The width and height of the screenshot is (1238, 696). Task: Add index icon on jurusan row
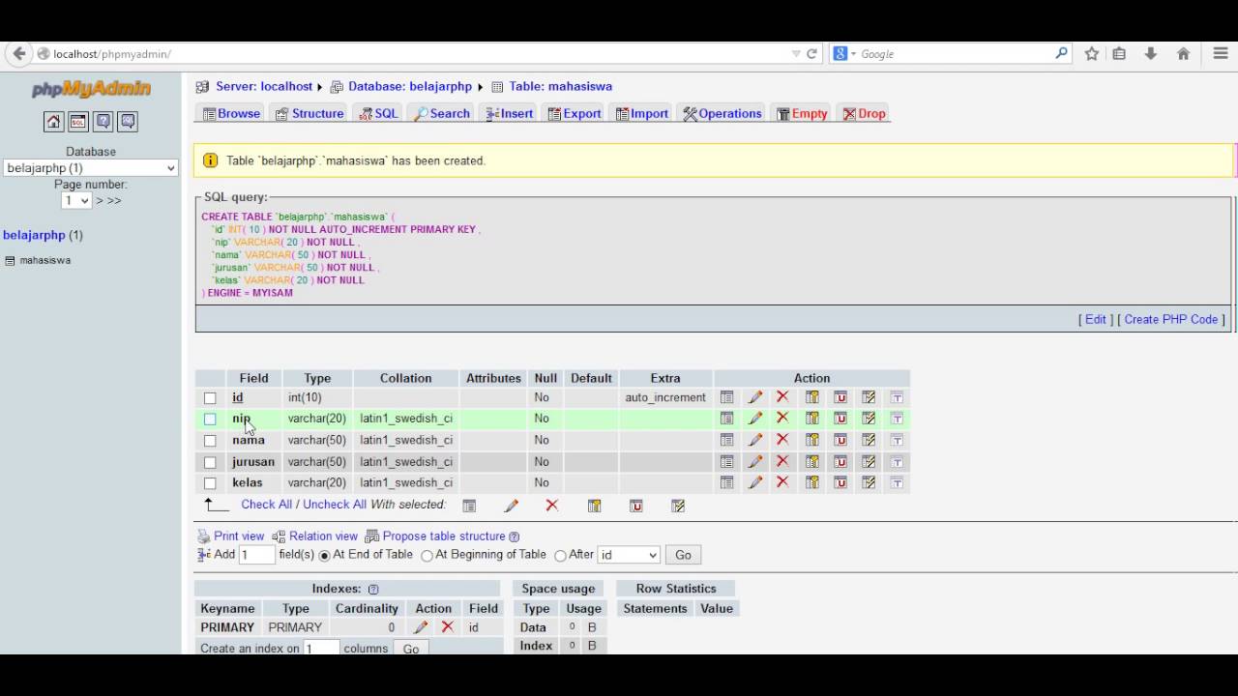(x=869, y=461)
